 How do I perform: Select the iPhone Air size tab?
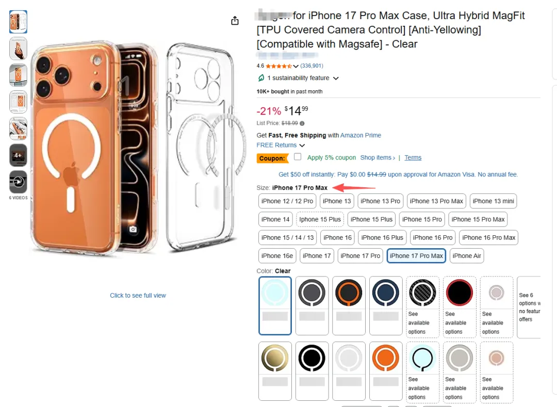pyautogui.click(x=466, y=256)
